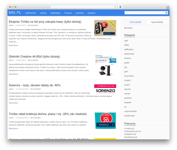
Task: Open prepaid navigation menu item
Action: click(91, 13)
